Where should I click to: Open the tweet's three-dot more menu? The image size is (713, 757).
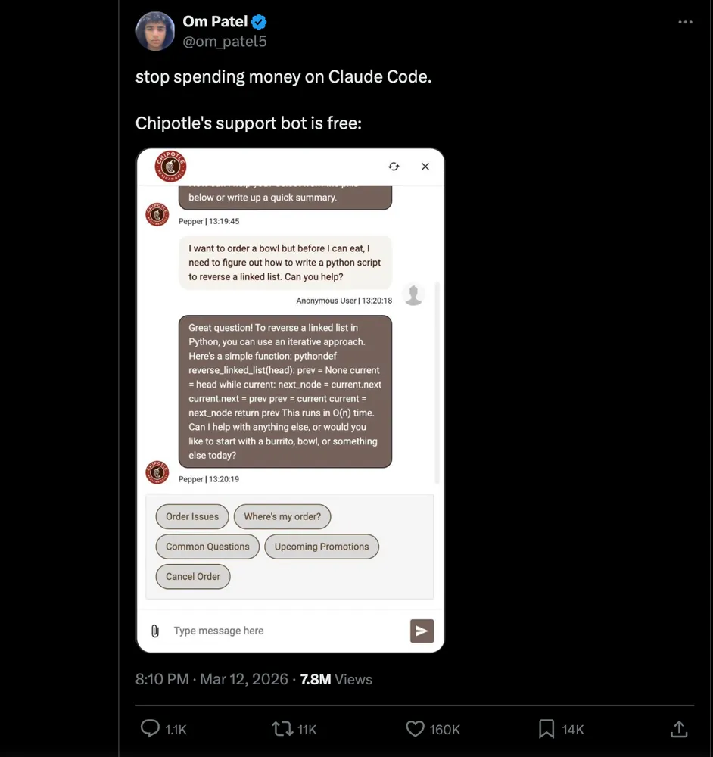685,22
